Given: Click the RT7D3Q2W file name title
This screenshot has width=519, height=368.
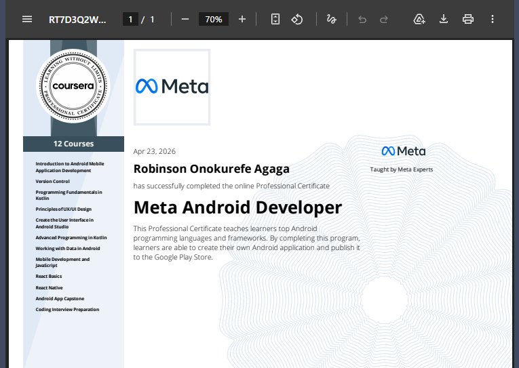Looking at the screenshot, I should 77,20.
